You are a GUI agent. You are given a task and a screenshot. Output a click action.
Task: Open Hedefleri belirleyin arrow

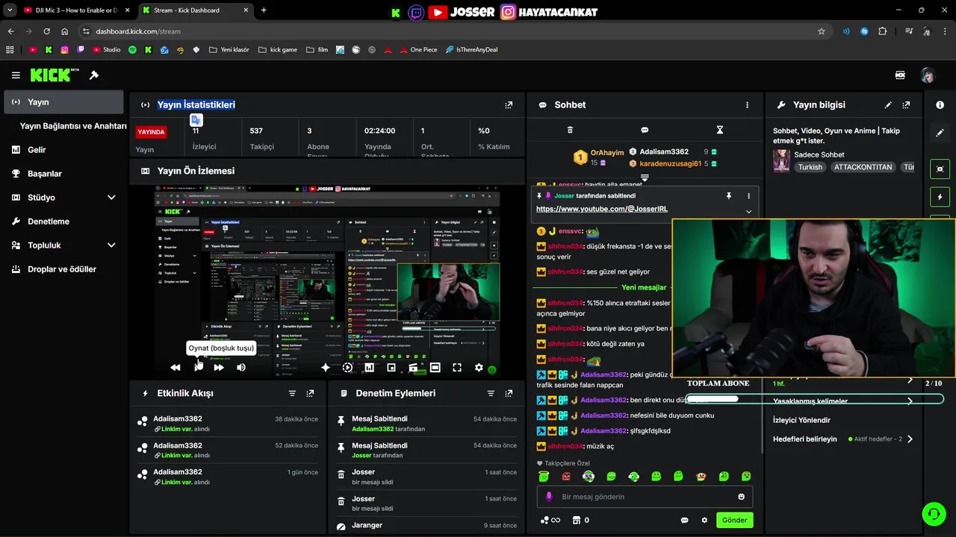910,439
